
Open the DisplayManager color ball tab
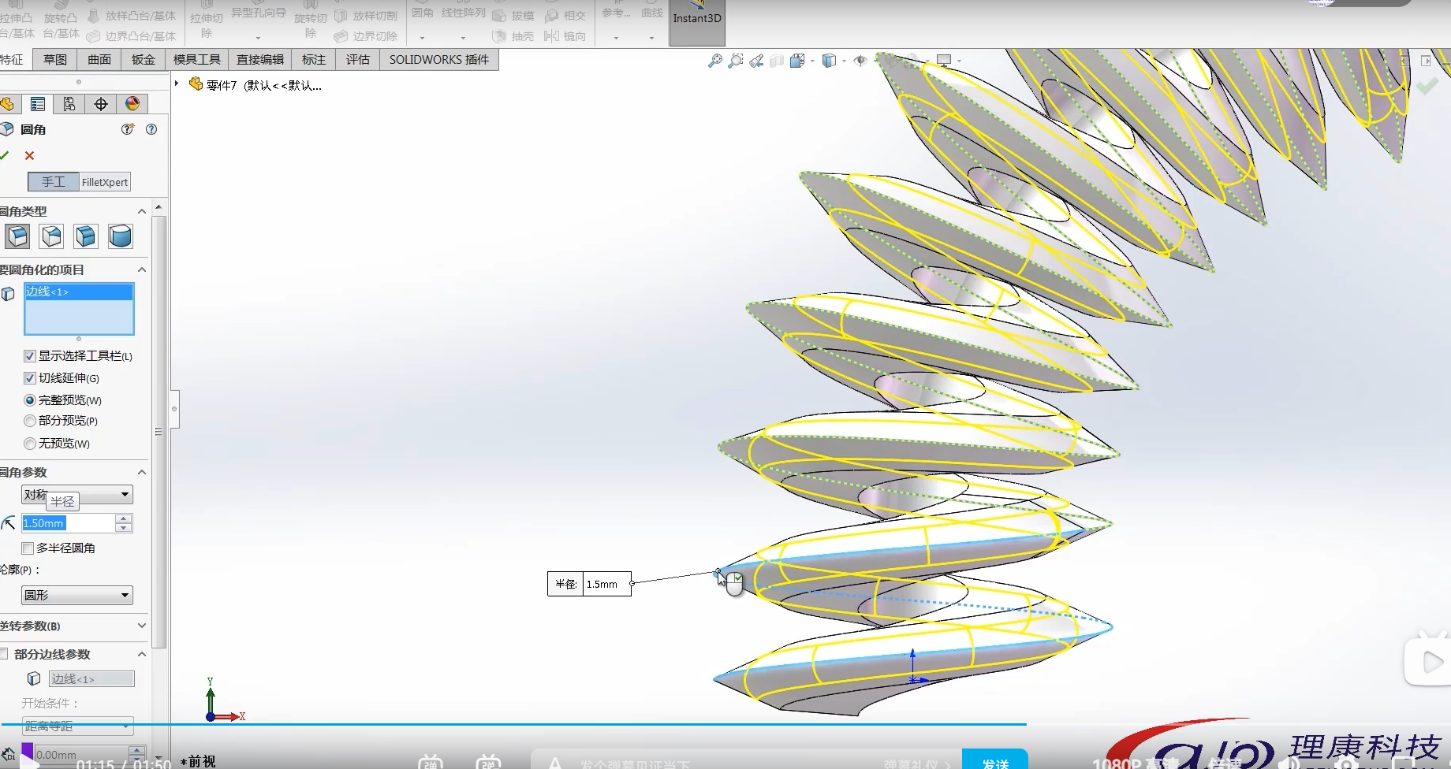[132, 104]
